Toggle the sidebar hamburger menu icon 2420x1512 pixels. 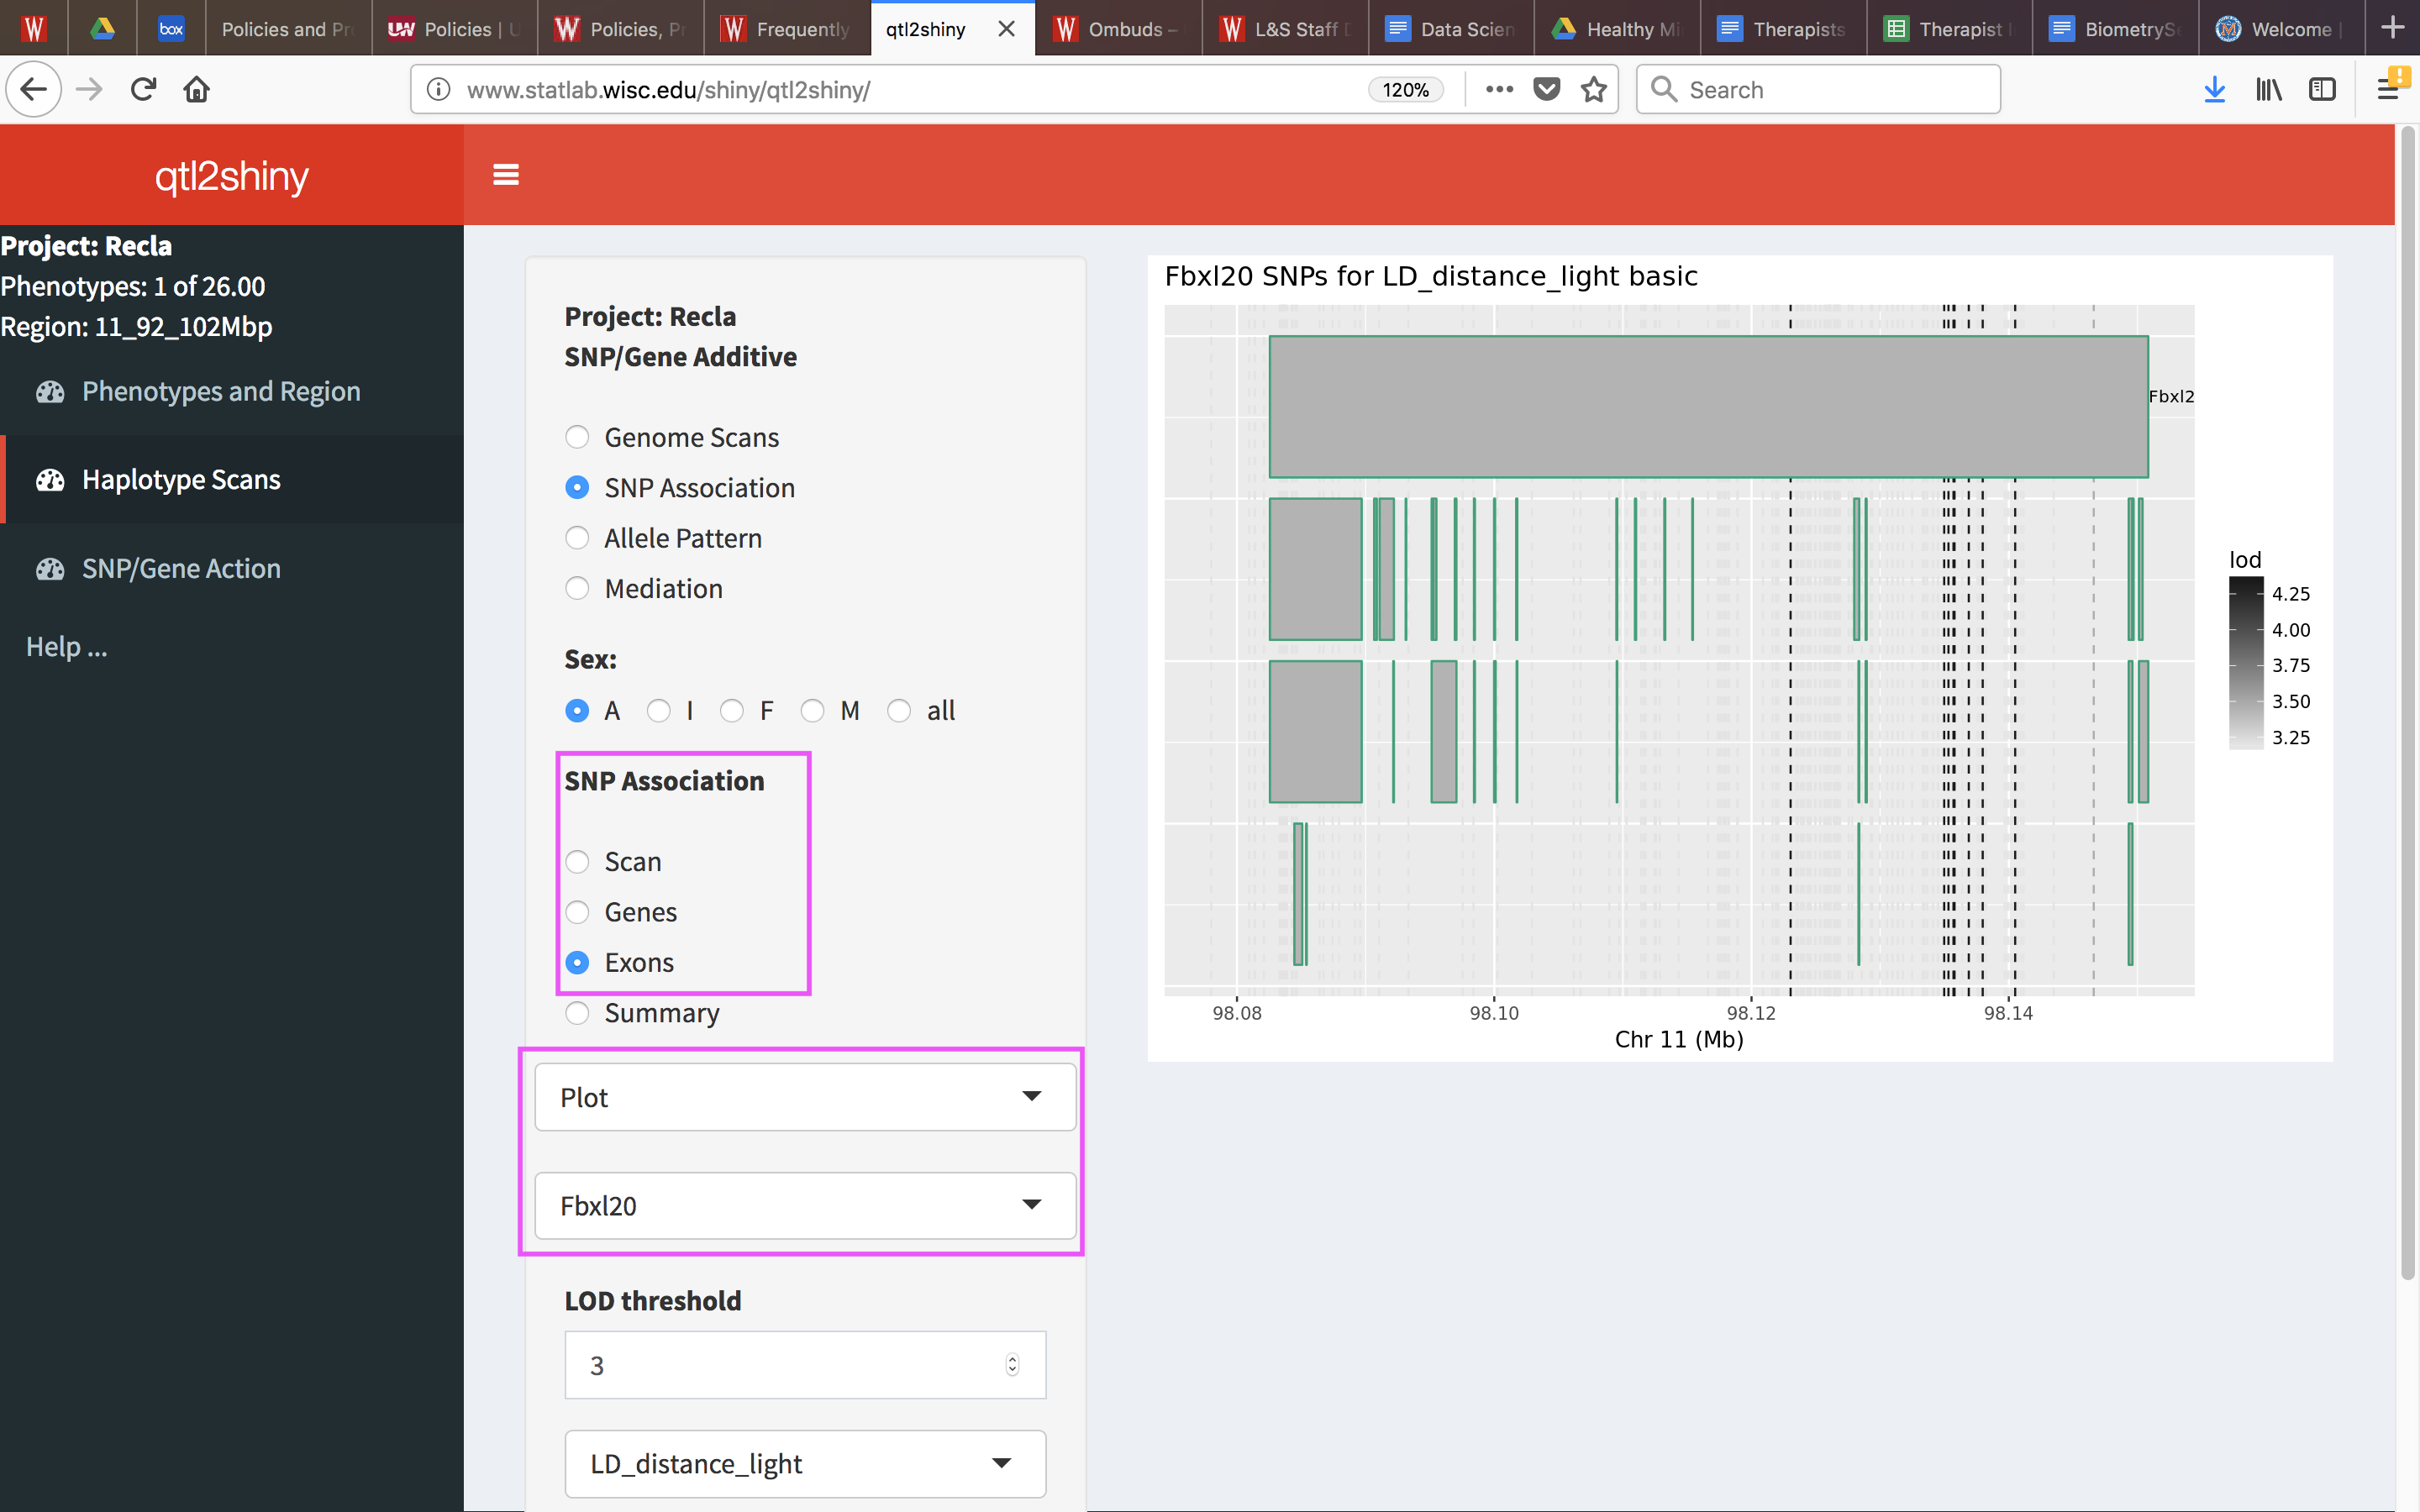pos(506,175)
